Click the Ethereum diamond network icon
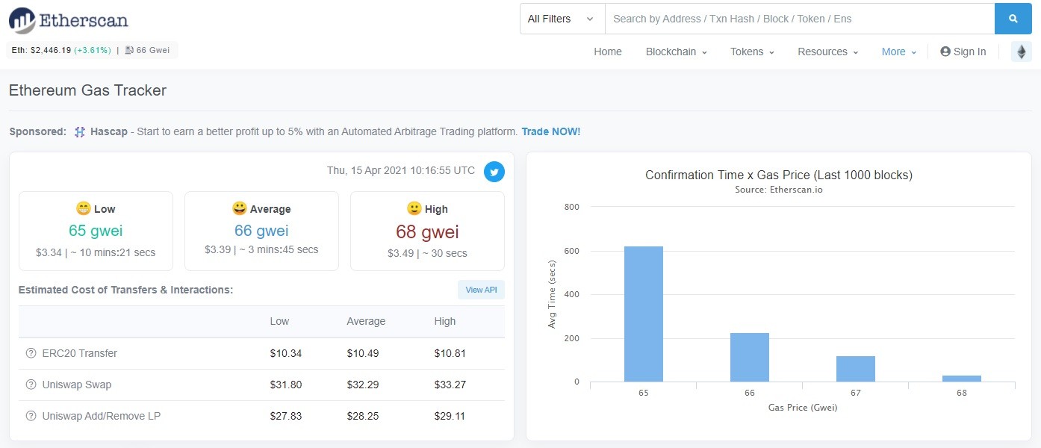 click(1021, 52)
